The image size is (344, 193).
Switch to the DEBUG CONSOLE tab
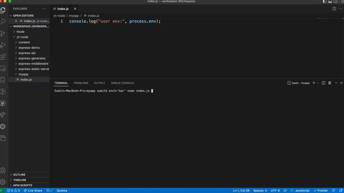coord(123,83)
